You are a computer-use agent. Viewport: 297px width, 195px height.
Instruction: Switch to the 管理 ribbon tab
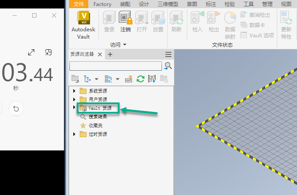click(x=267, y=4)
